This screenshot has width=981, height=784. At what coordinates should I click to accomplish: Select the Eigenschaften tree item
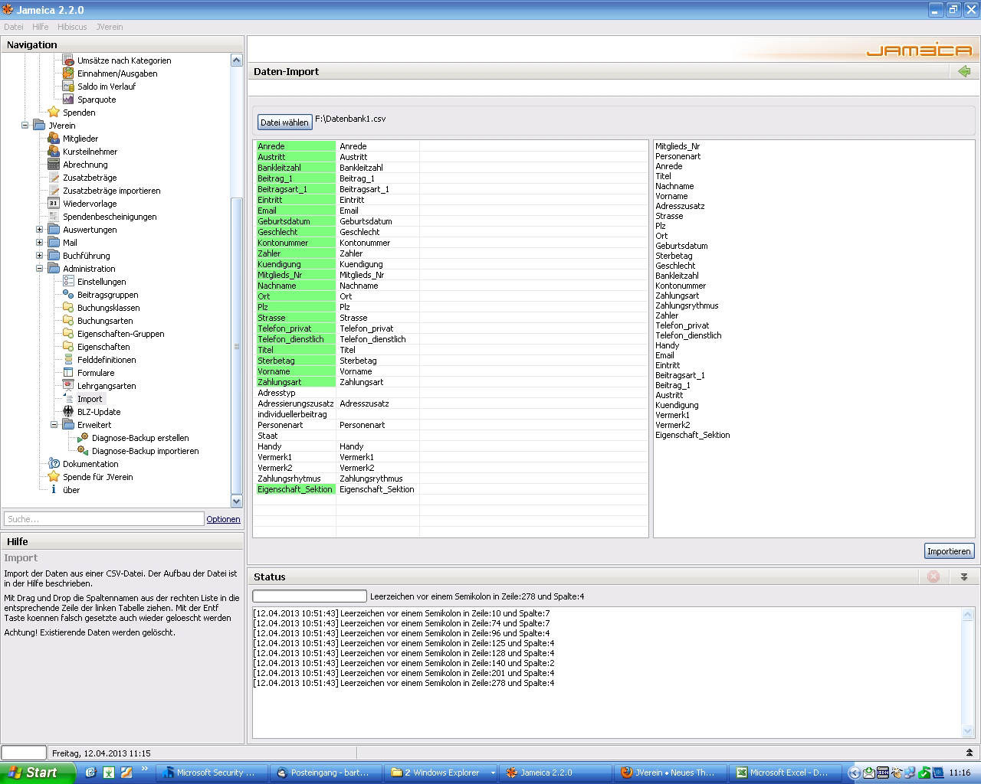pos(103,347)
